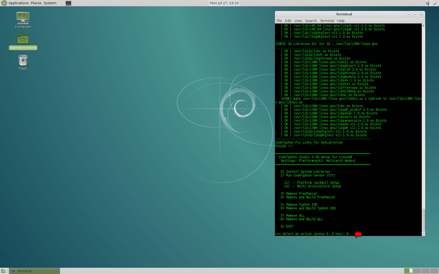Open Terminal's Help menu
The height and width of the screenshot is (274, 439).
point(341,21)
